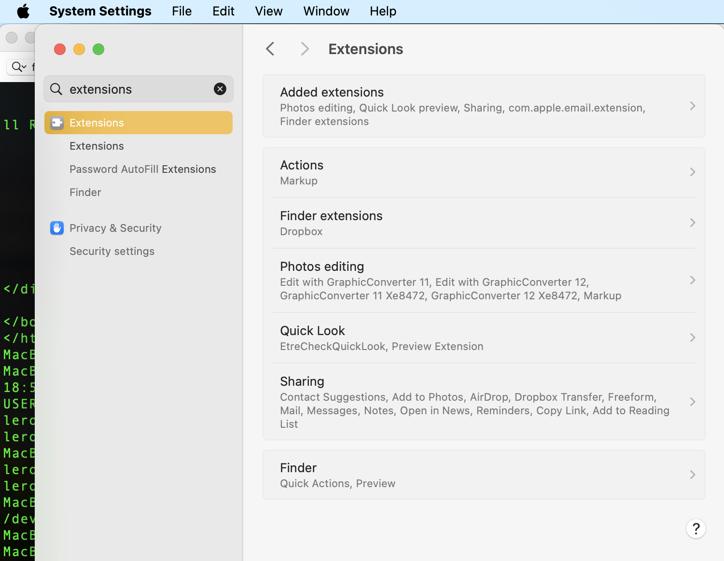Image resolution: width=724 pixels, height=561 pixels.
Task: Open Security settings search result
Action: (112, 251)
